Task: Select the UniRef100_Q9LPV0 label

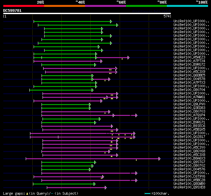Action: tap(189, 104)
